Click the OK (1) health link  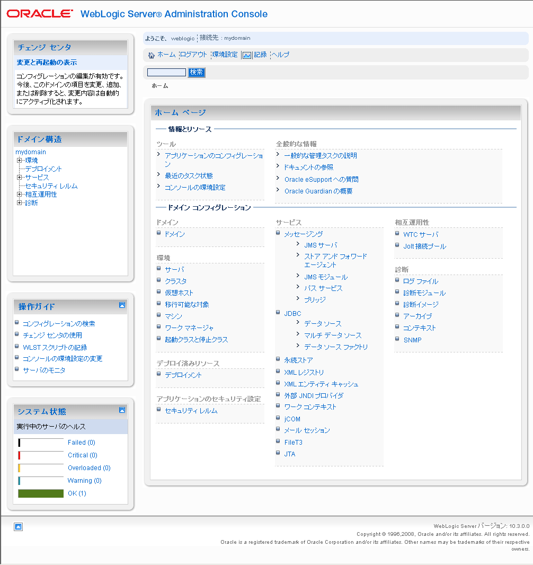pos(77,493)
